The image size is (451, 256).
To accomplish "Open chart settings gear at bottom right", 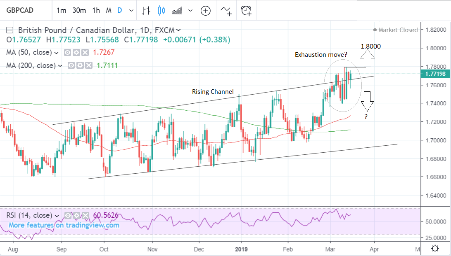I will click(x=434, y=248).
